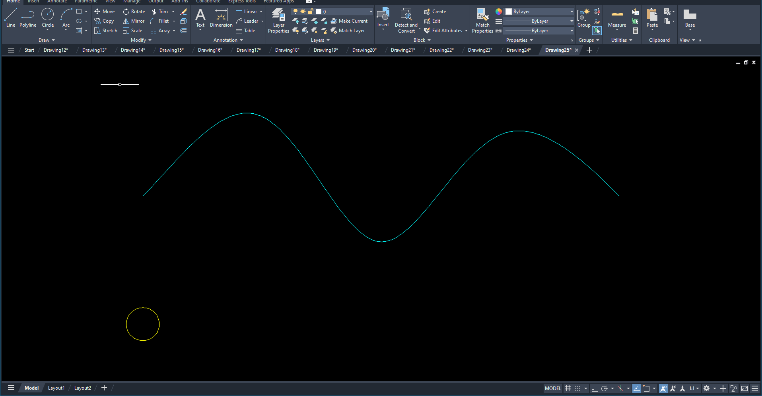762x396 pixels.
Task: Click the Match Layer button
Action: point(348,31)
